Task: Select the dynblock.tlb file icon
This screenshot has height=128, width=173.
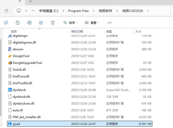Action: (x=10, y=97)
